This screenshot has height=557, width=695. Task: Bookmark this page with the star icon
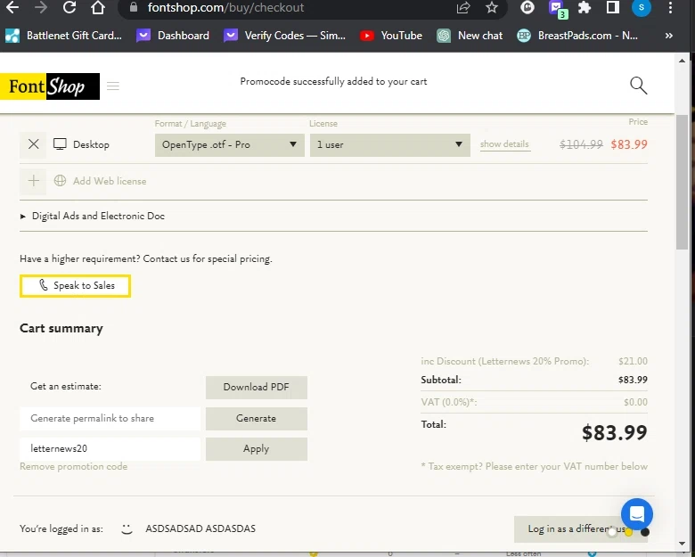pos(492,7)
